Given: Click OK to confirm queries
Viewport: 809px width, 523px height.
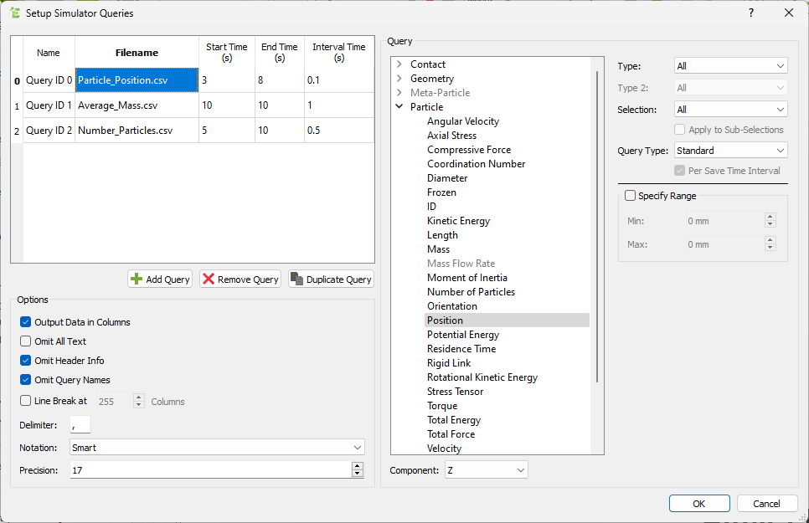Looking at the screenshot, I should point(699,504).
